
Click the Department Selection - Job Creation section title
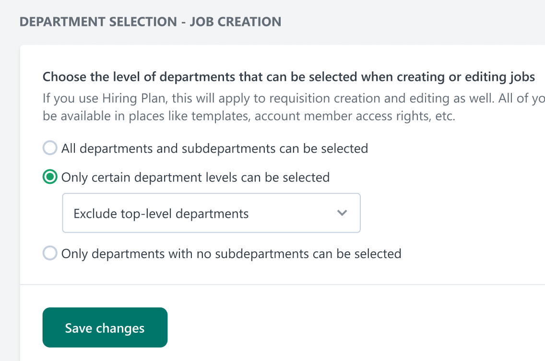(151, 22)
